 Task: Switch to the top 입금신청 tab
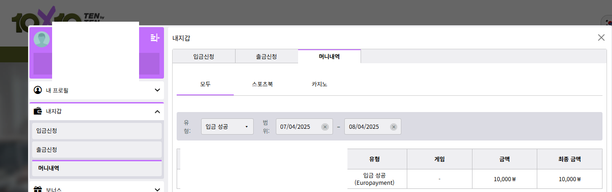203,56
